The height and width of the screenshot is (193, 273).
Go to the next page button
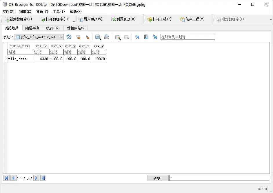point(36,178)
